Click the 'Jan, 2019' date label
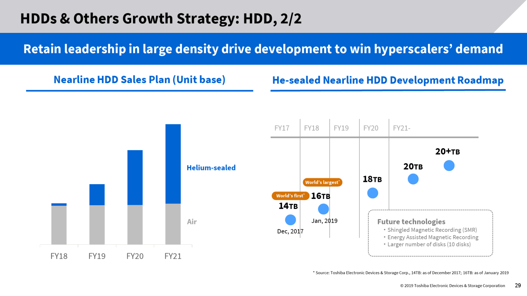The image size is (527, 296). click(x=324, y=221)
